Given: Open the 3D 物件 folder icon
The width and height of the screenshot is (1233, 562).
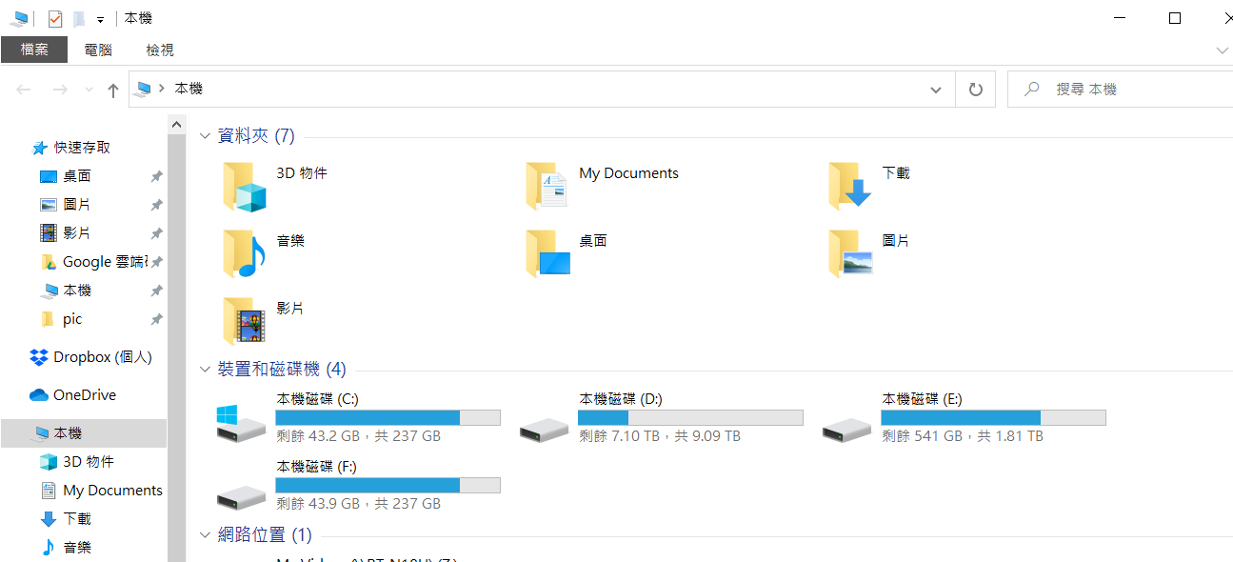Looking at the screenshot, I should pyautogui.click(x=244, y=187).
